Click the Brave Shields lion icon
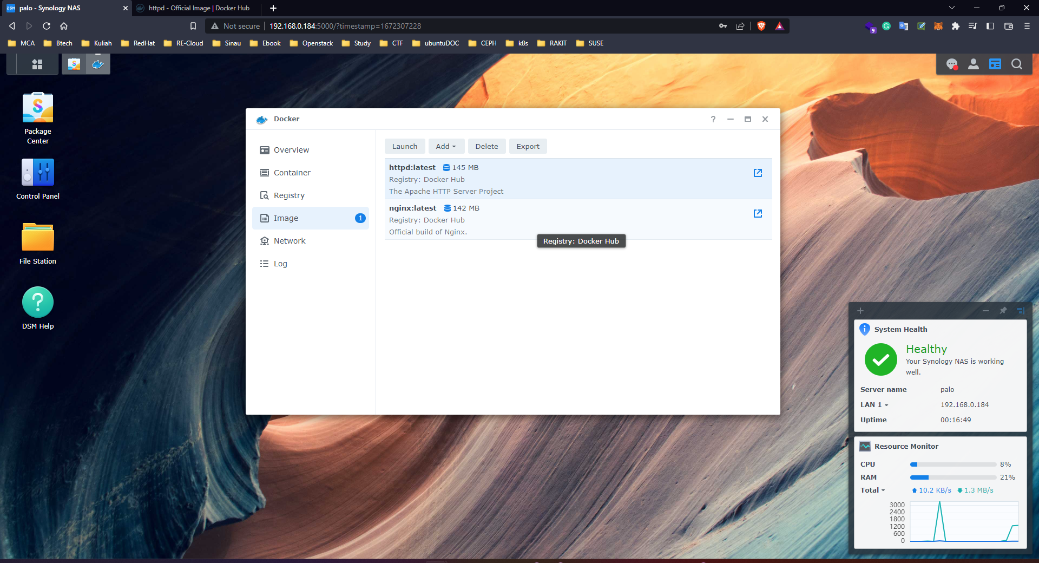 (761, 26)
